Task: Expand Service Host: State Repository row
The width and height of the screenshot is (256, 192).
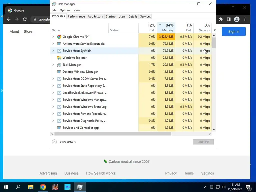Action: (53, 86)
